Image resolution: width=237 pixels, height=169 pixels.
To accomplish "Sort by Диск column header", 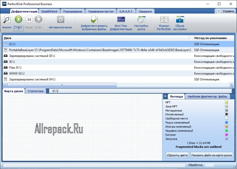I will click(98, 38).
